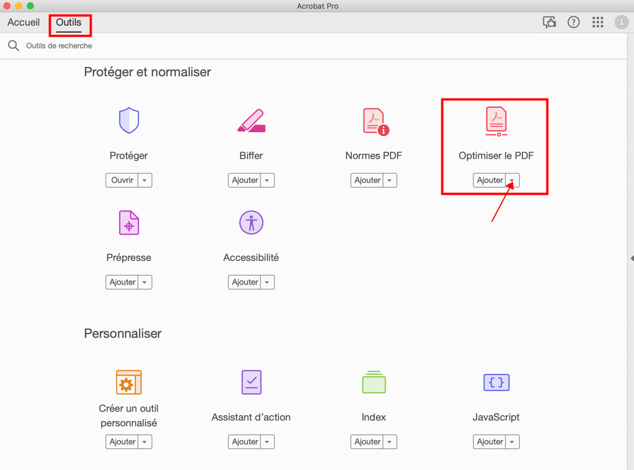
Task: Click Ajouter under Accessibilité
Action: 245,282
